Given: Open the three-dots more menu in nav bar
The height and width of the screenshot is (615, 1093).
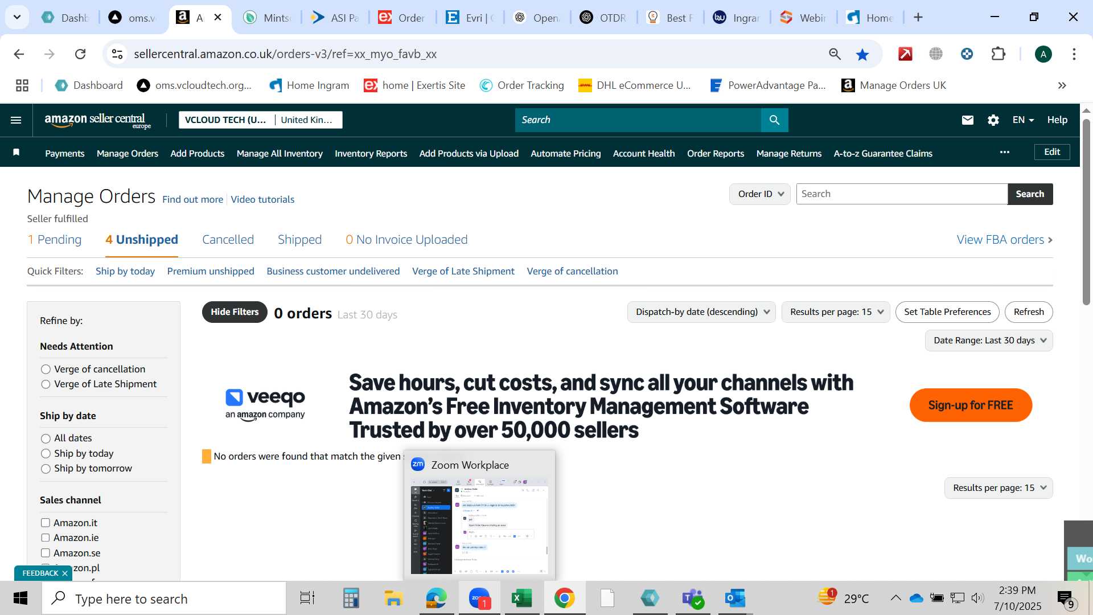Looking at the screenshot, I should pyautogui.click(x=1005, y=152).
